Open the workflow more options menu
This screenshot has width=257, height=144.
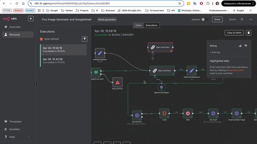point(251,20)
